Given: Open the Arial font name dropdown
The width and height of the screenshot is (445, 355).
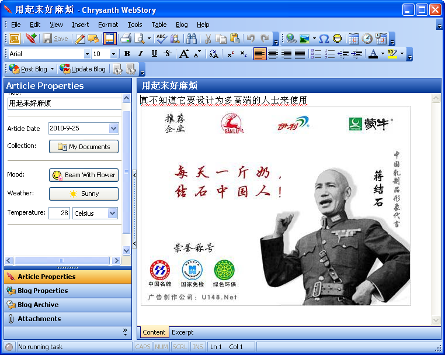Looking at the screenshot, I should point(88,54).
